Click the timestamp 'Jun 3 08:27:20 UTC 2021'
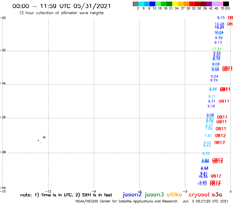 205,201
